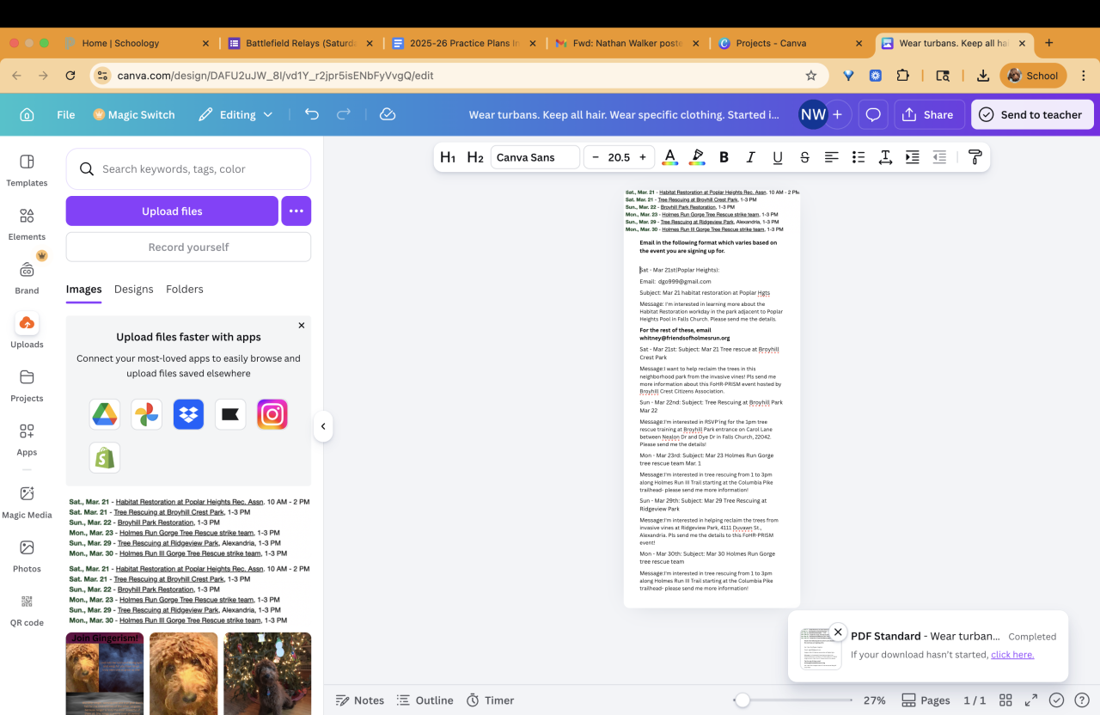The image size is (1100, 715).
Task: Edit font size value 20.5
Action: (x=619, y=157)
